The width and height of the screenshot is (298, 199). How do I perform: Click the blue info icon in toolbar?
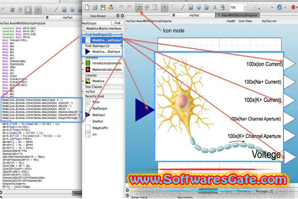(279, 7)
